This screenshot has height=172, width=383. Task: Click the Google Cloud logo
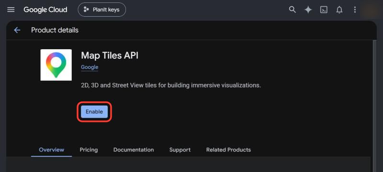click(x=45, y=10)
